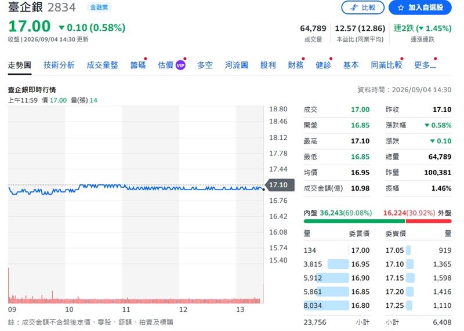Switch to the 同業比較 tab
The height and width of the screenshot is (331, 464).
[386, 65]
